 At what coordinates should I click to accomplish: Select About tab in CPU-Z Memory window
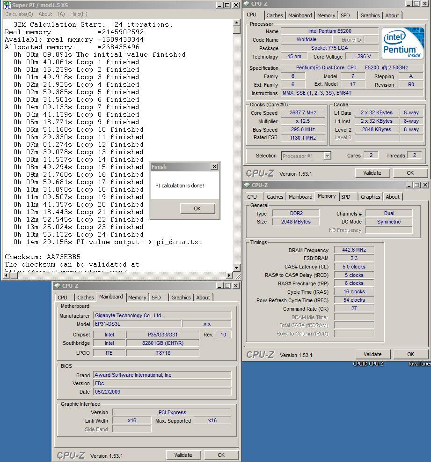click(393, 196)
